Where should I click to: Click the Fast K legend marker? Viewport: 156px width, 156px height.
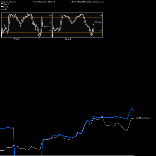click(2, 6)
